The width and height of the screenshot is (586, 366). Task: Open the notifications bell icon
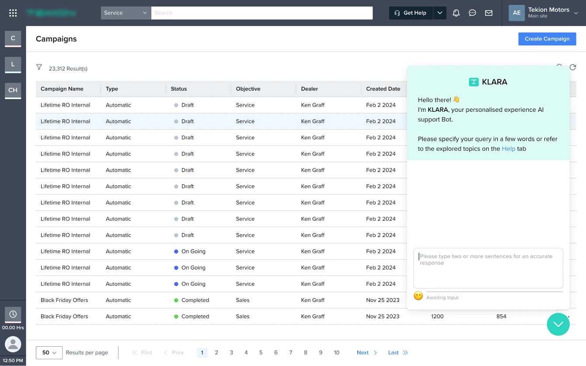[x=456, y=13]
